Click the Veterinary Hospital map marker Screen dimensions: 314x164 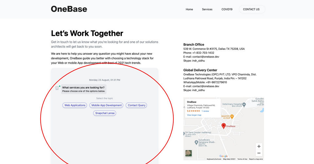click(244, 105)
